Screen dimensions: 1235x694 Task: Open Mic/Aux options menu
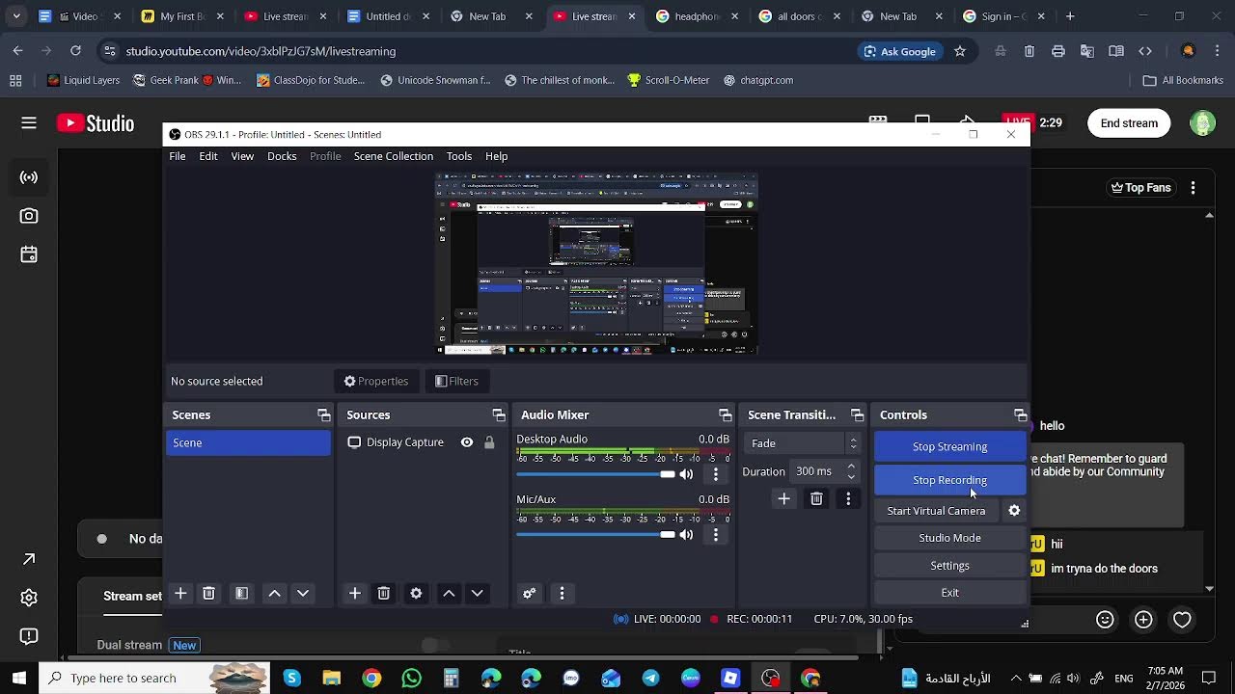click(715, 535)
